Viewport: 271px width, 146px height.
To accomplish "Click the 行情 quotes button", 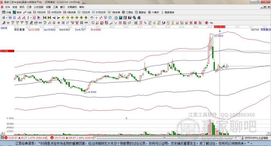I will (7, 12).
